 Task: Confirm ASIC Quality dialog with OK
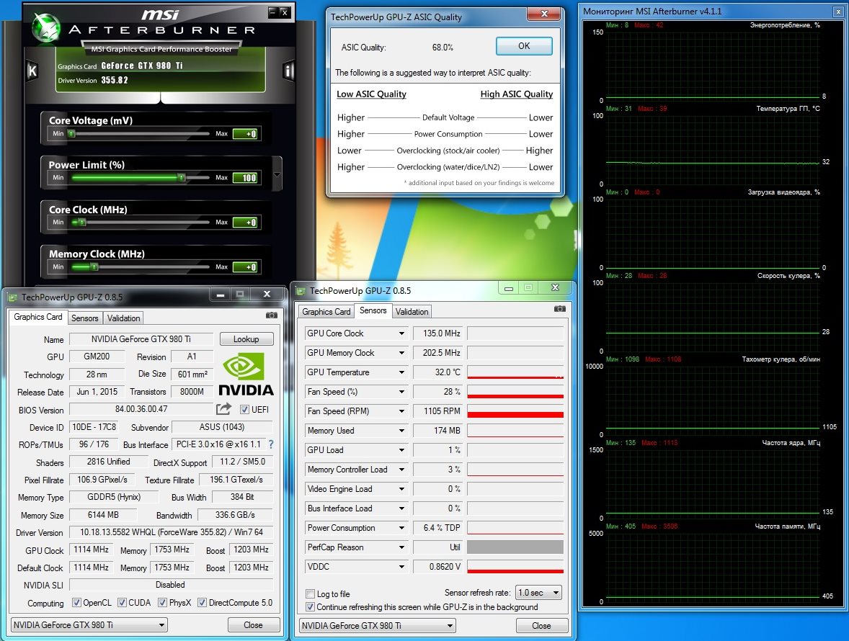coord(524,46)
